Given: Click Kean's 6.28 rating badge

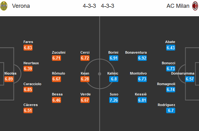Looking at the screenshot, I should 85,79.
